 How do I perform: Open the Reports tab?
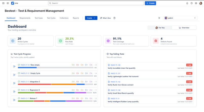[x=76, y=18]
